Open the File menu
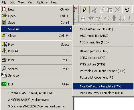The image size is (134, 110). (4, 2)
